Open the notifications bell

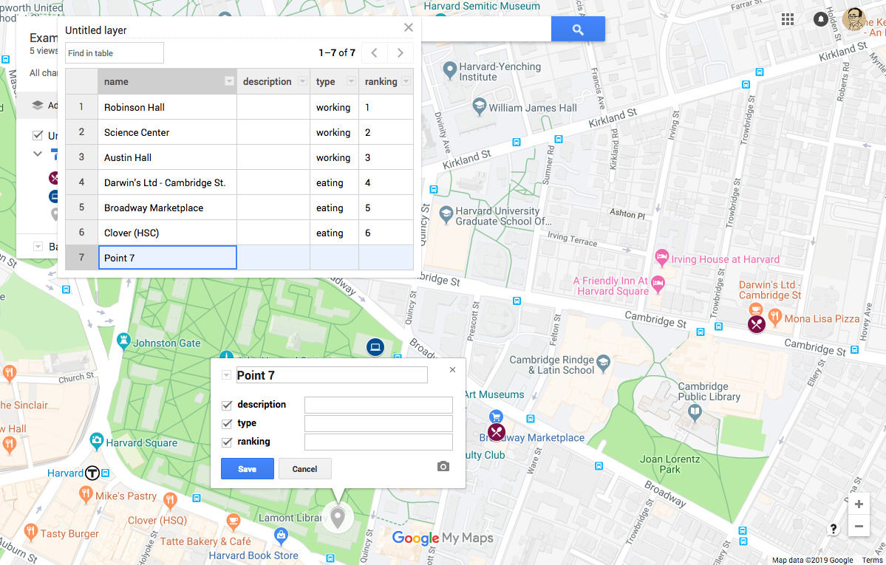click(820, 19)
